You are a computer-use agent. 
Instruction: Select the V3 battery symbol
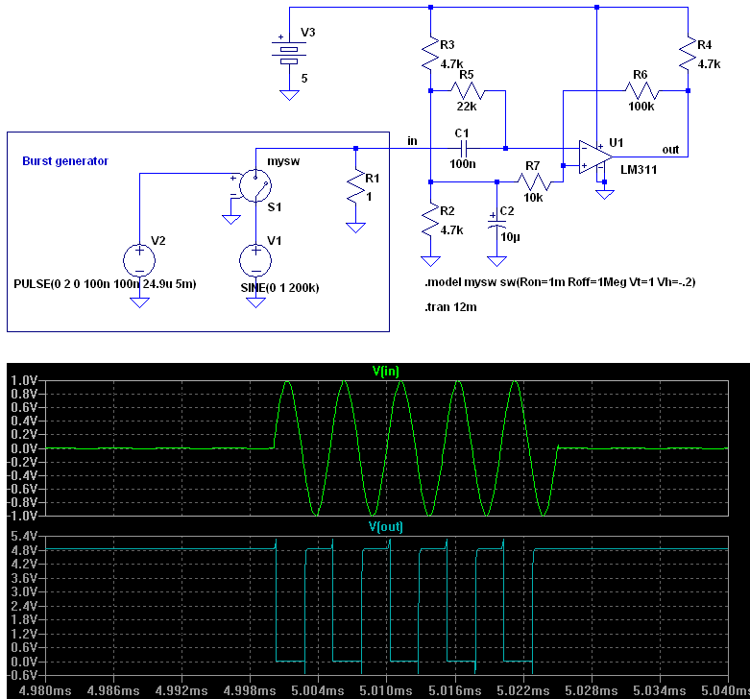point(289,52)
